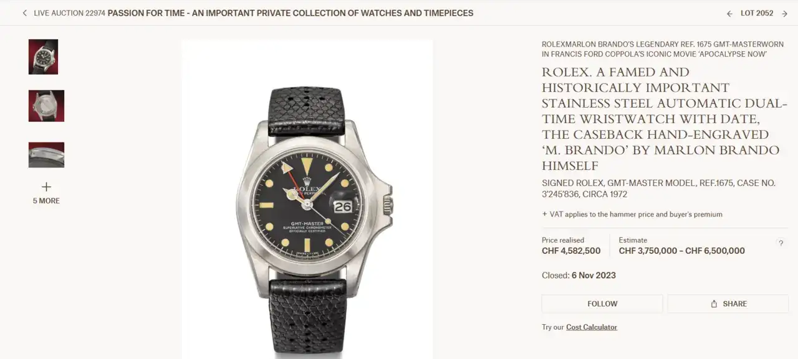Click the Estimate CHF range value
Viewport: 798px width, 359px height.
(681, 251)
